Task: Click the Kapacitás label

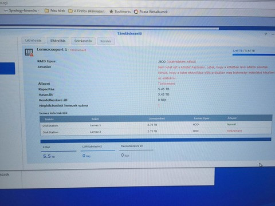Action: click(46, 89)
